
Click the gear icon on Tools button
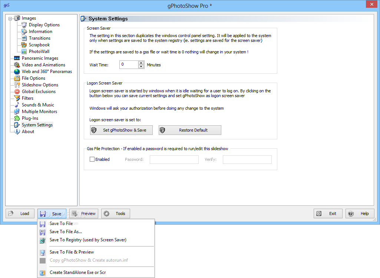point(106,214)
